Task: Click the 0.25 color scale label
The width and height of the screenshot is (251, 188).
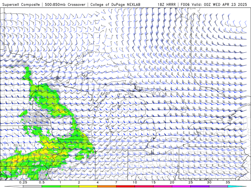Action: 23,182
